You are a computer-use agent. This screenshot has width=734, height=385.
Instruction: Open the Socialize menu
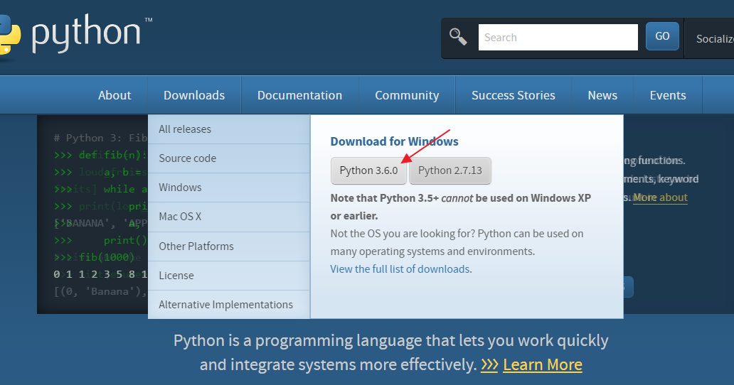point(714,39)
